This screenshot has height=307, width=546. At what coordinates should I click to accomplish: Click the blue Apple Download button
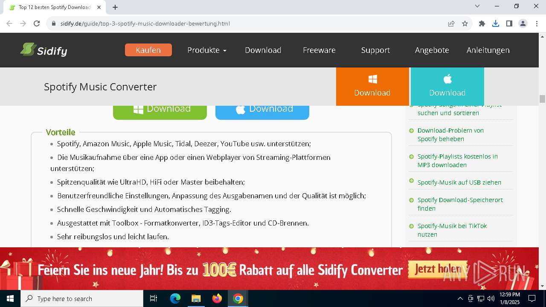coord(262,112)
